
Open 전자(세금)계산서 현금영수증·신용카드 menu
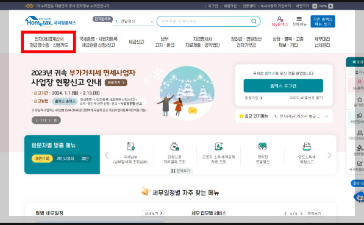[49, 42]
